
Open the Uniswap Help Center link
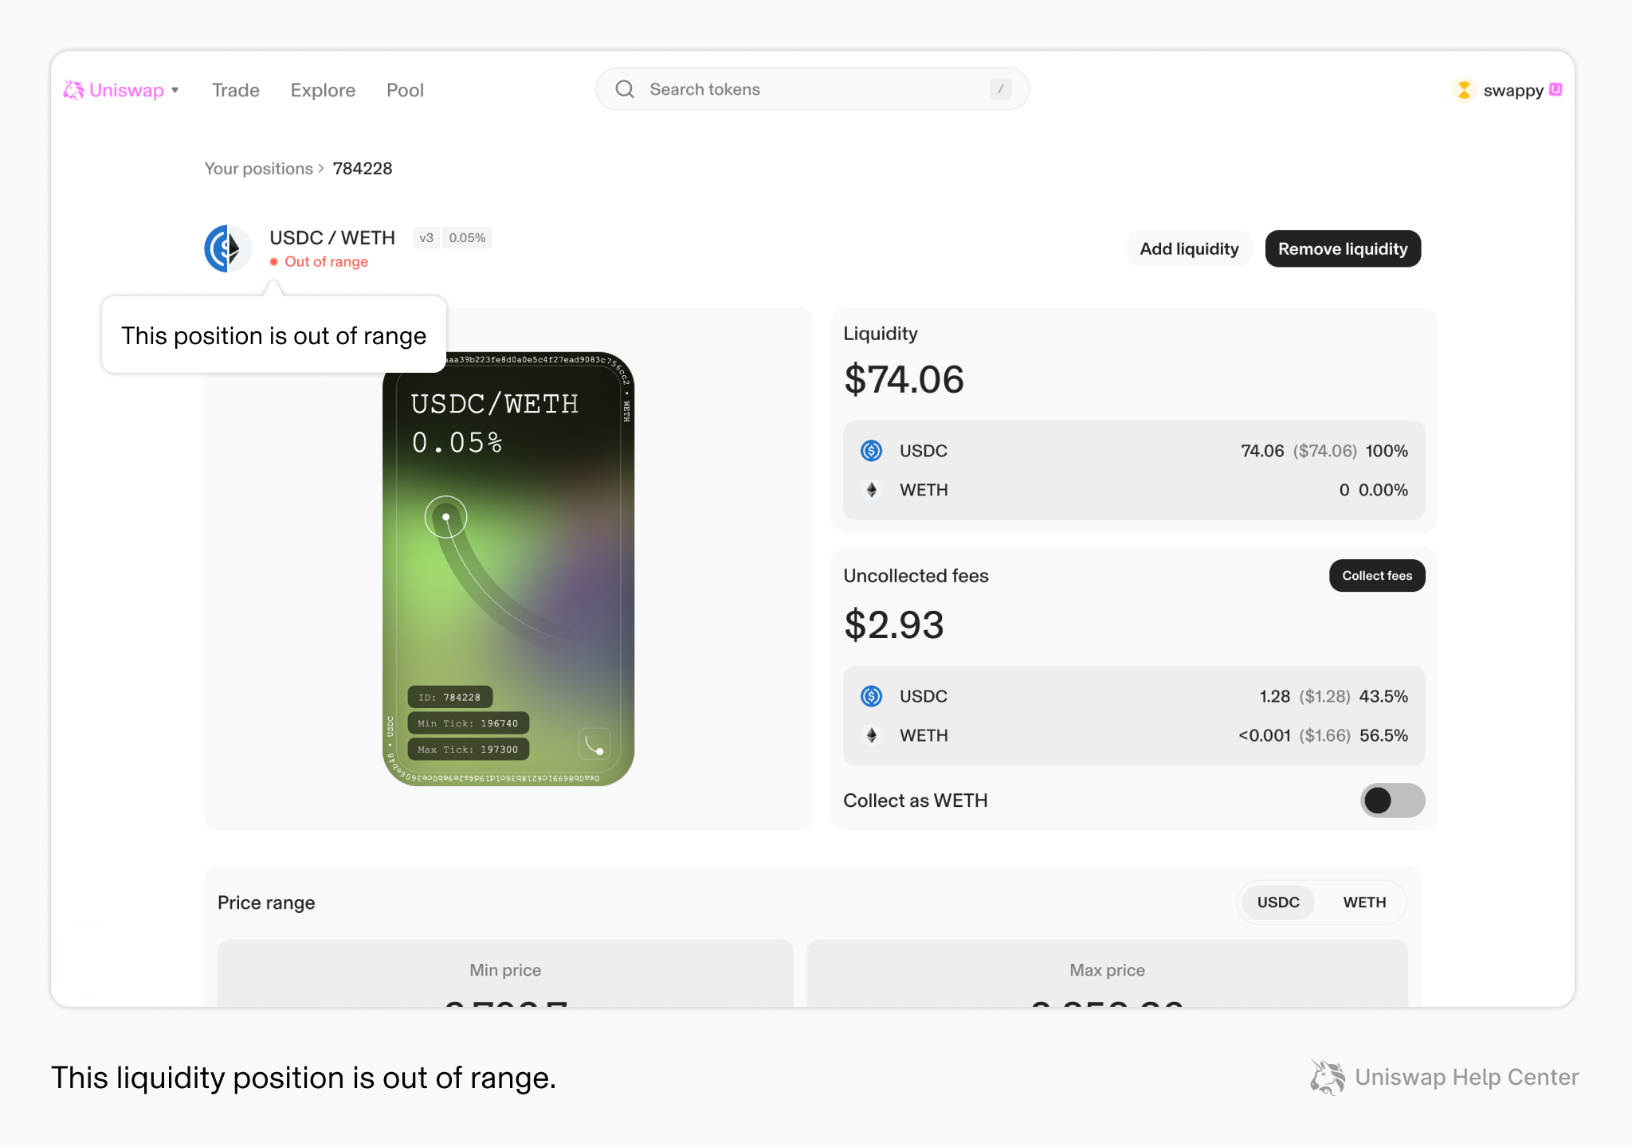tap(1467, 1077)
